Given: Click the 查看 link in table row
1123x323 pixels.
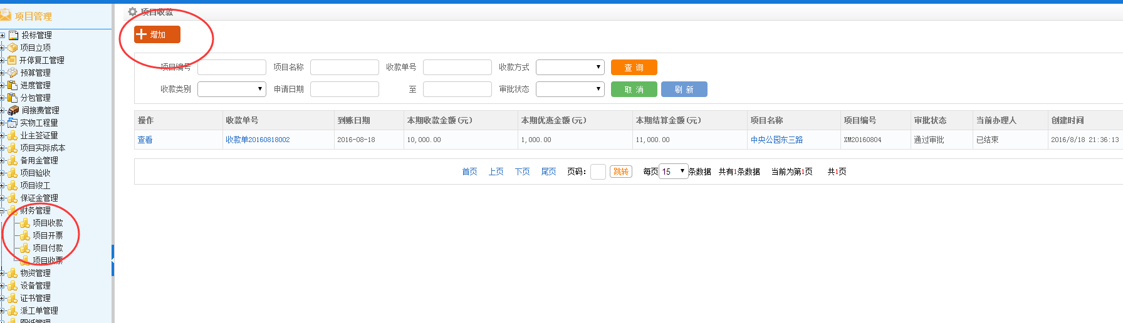Looking at the screenshot, I should point(145,140).
